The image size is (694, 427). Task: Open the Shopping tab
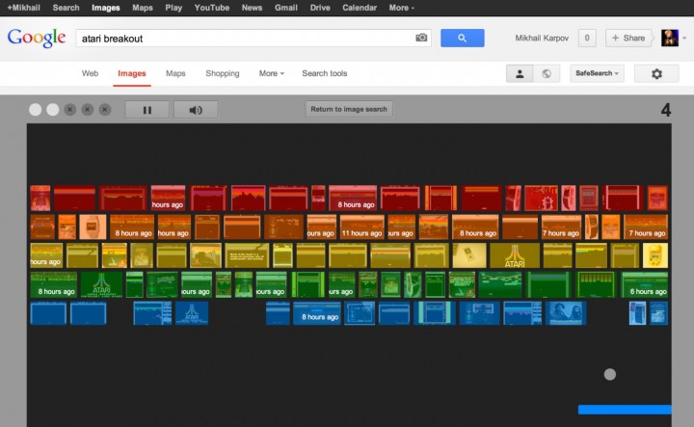click(223, 73)
